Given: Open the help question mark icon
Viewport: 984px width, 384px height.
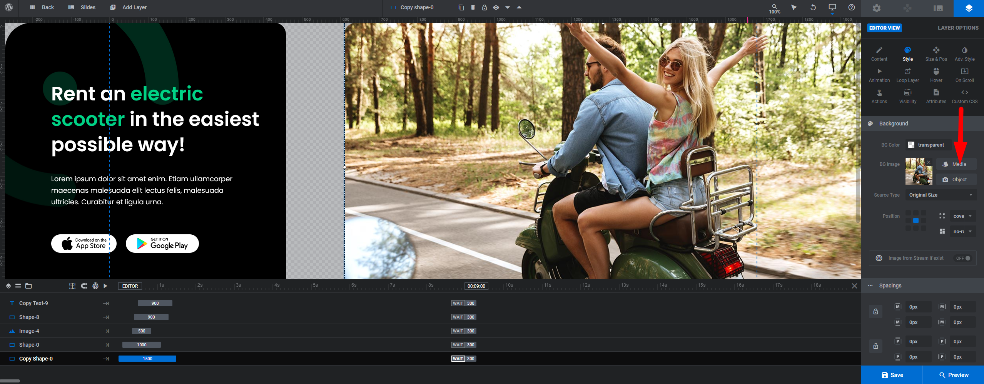Looking at the screenshot, I should point(851,7).
